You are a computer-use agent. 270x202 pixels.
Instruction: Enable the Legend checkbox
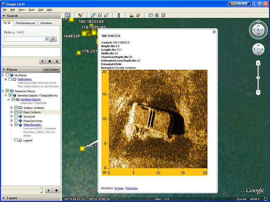pos(16,140)
